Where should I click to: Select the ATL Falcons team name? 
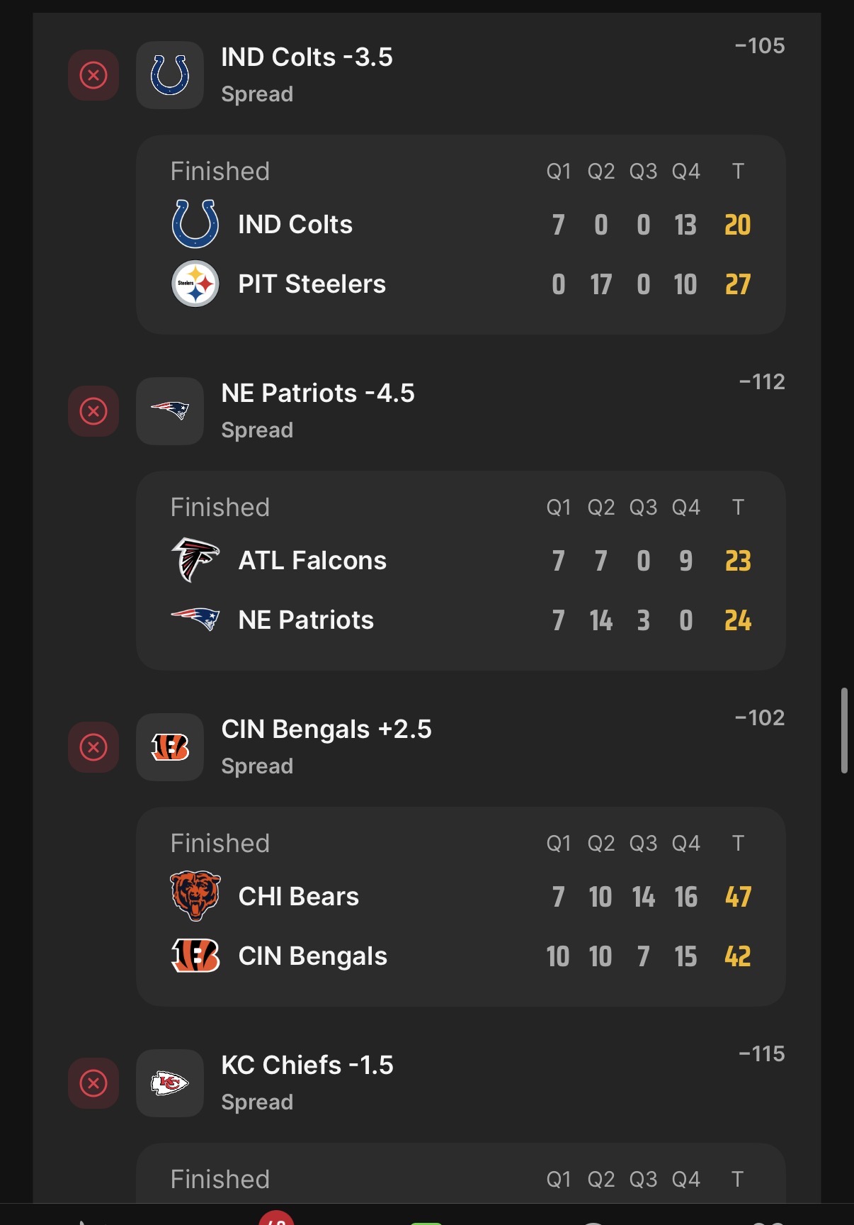[312, 561]
